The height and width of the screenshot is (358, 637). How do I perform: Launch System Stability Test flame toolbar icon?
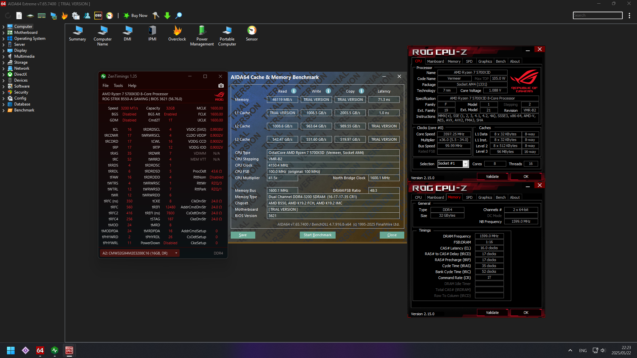click(x=64, y=16)
